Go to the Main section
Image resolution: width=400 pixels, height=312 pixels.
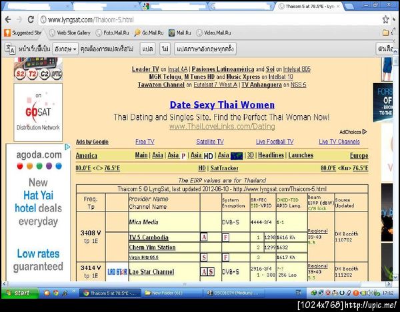point(141,155)
